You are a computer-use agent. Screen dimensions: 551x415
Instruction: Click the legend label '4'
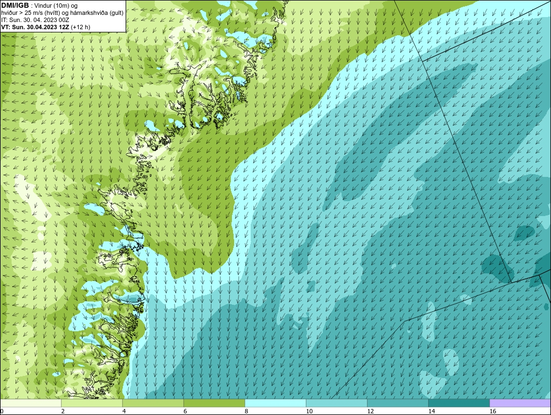(124, 411)
